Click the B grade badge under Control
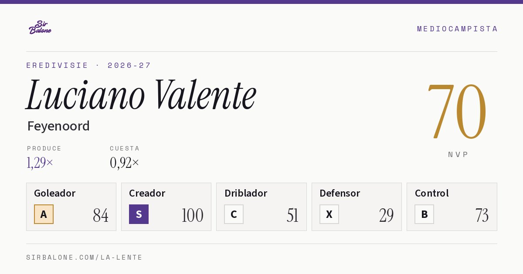523x274 pixels. click(424, 214)
